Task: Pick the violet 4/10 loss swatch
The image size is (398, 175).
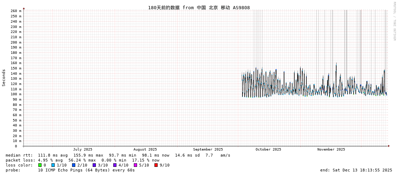Action: (115, 165)
